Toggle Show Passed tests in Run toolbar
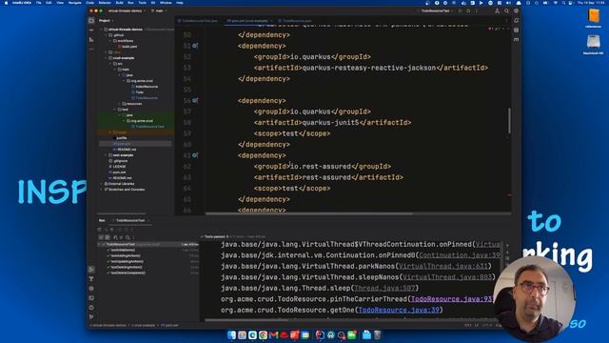This screenshot has width=609, height=343. [101, 237]
